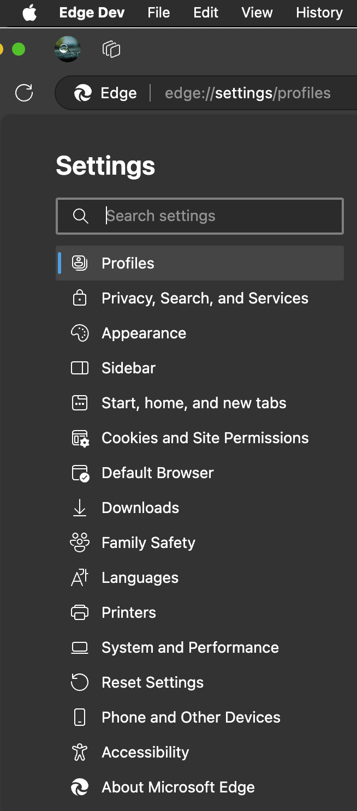357x811 pixels.
Task: Click the Edge logo in address bar
Action: (x=83, y=93)
